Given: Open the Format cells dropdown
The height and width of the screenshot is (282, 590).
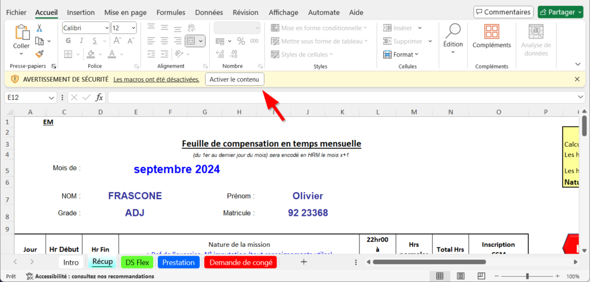Looking at the screenshot, I should click(402, 55).
